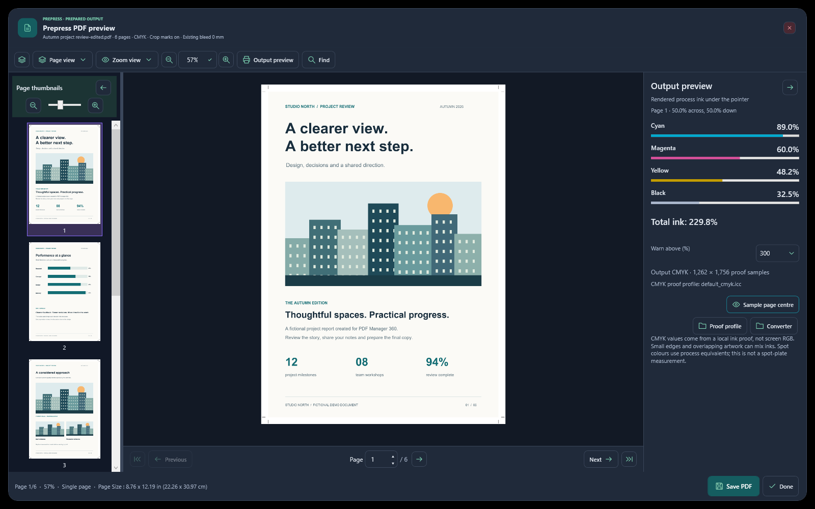
Task: Collapse the Page thumbnails panel
Action: (103, 88)
